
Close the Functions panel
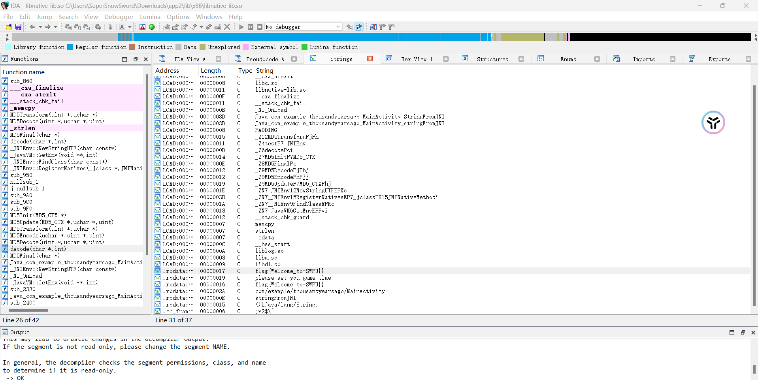tap(146, 59)
